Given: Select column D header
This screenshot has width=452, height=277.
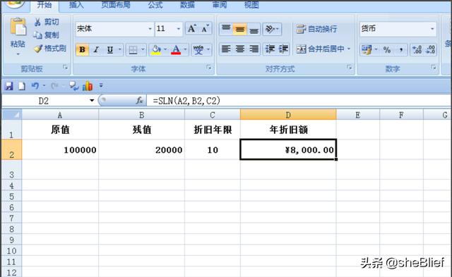Looking at the screenshot, I should [x=288, y=115].
